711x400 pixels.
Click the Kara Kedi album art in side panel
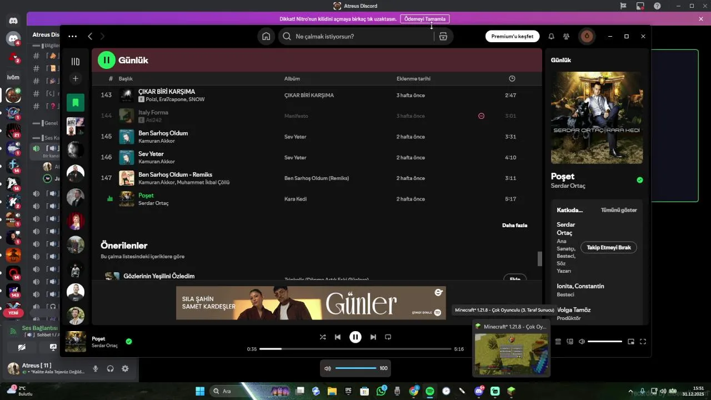point(597,118)
